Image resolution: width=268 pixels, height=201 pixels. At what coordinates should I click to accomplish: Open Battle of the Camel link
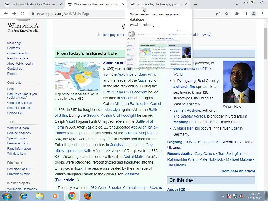[145, 104]
